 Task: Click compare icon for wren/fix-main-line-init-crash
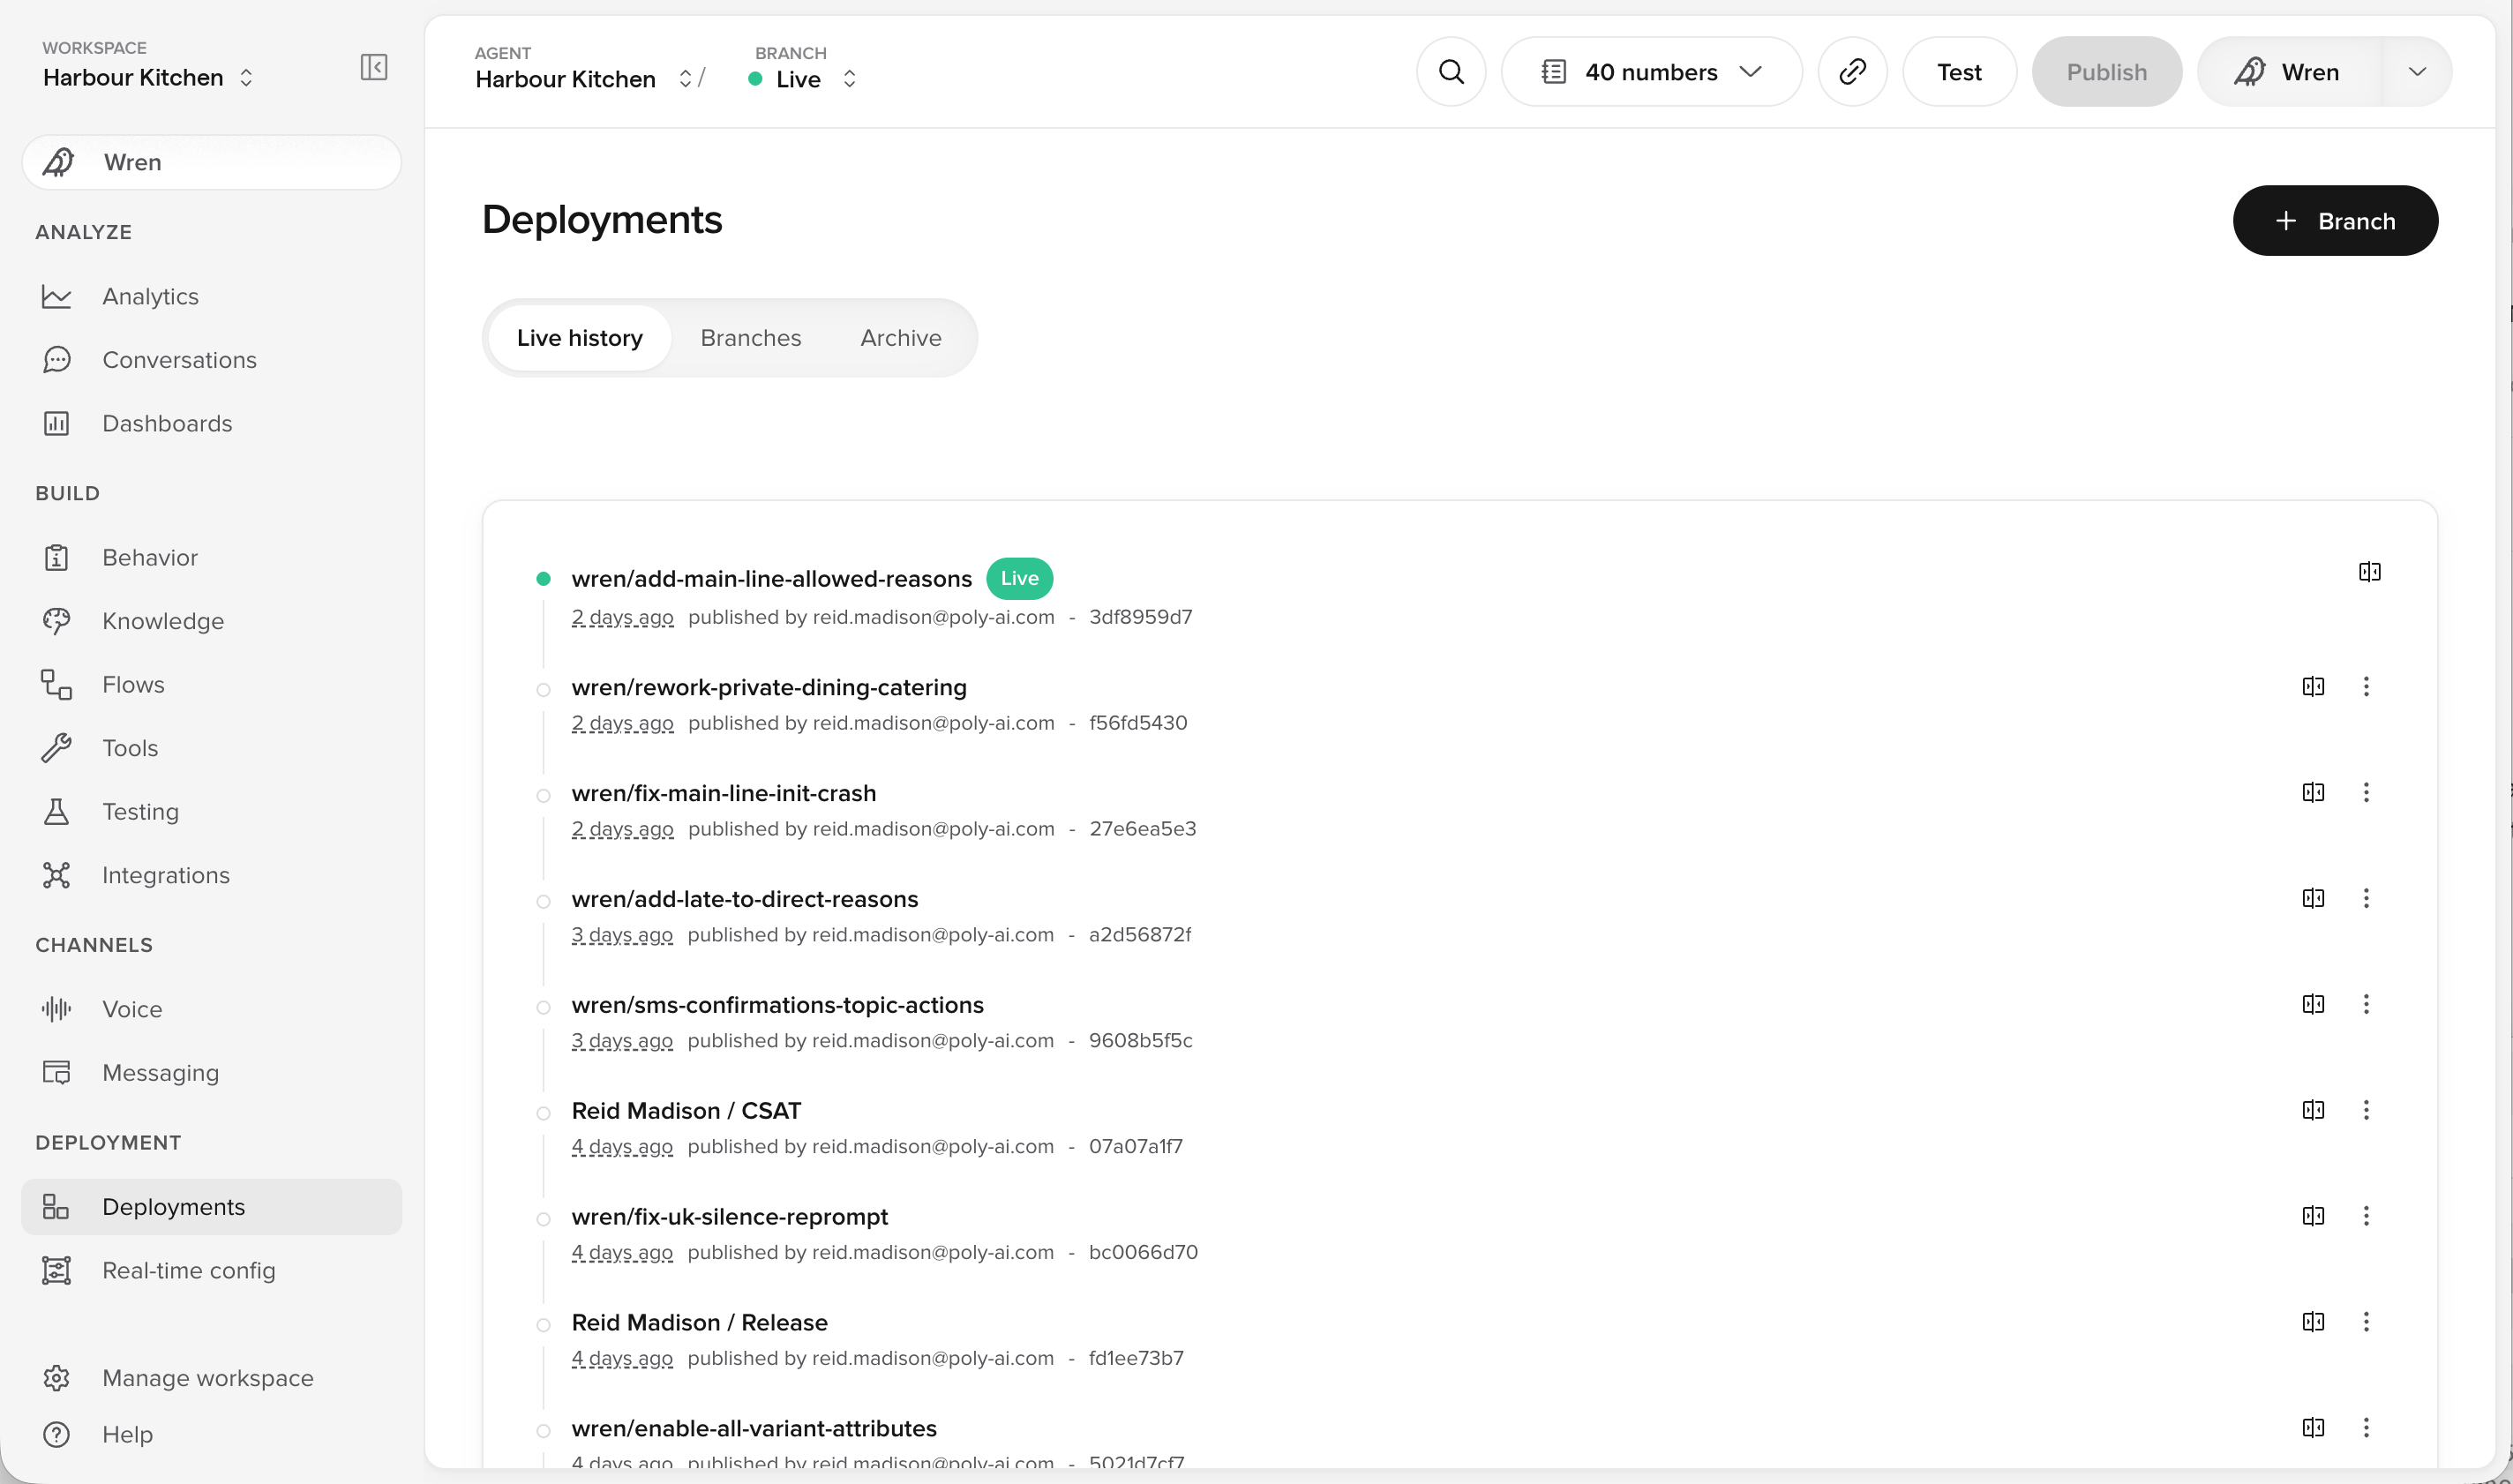[2312, 792]
